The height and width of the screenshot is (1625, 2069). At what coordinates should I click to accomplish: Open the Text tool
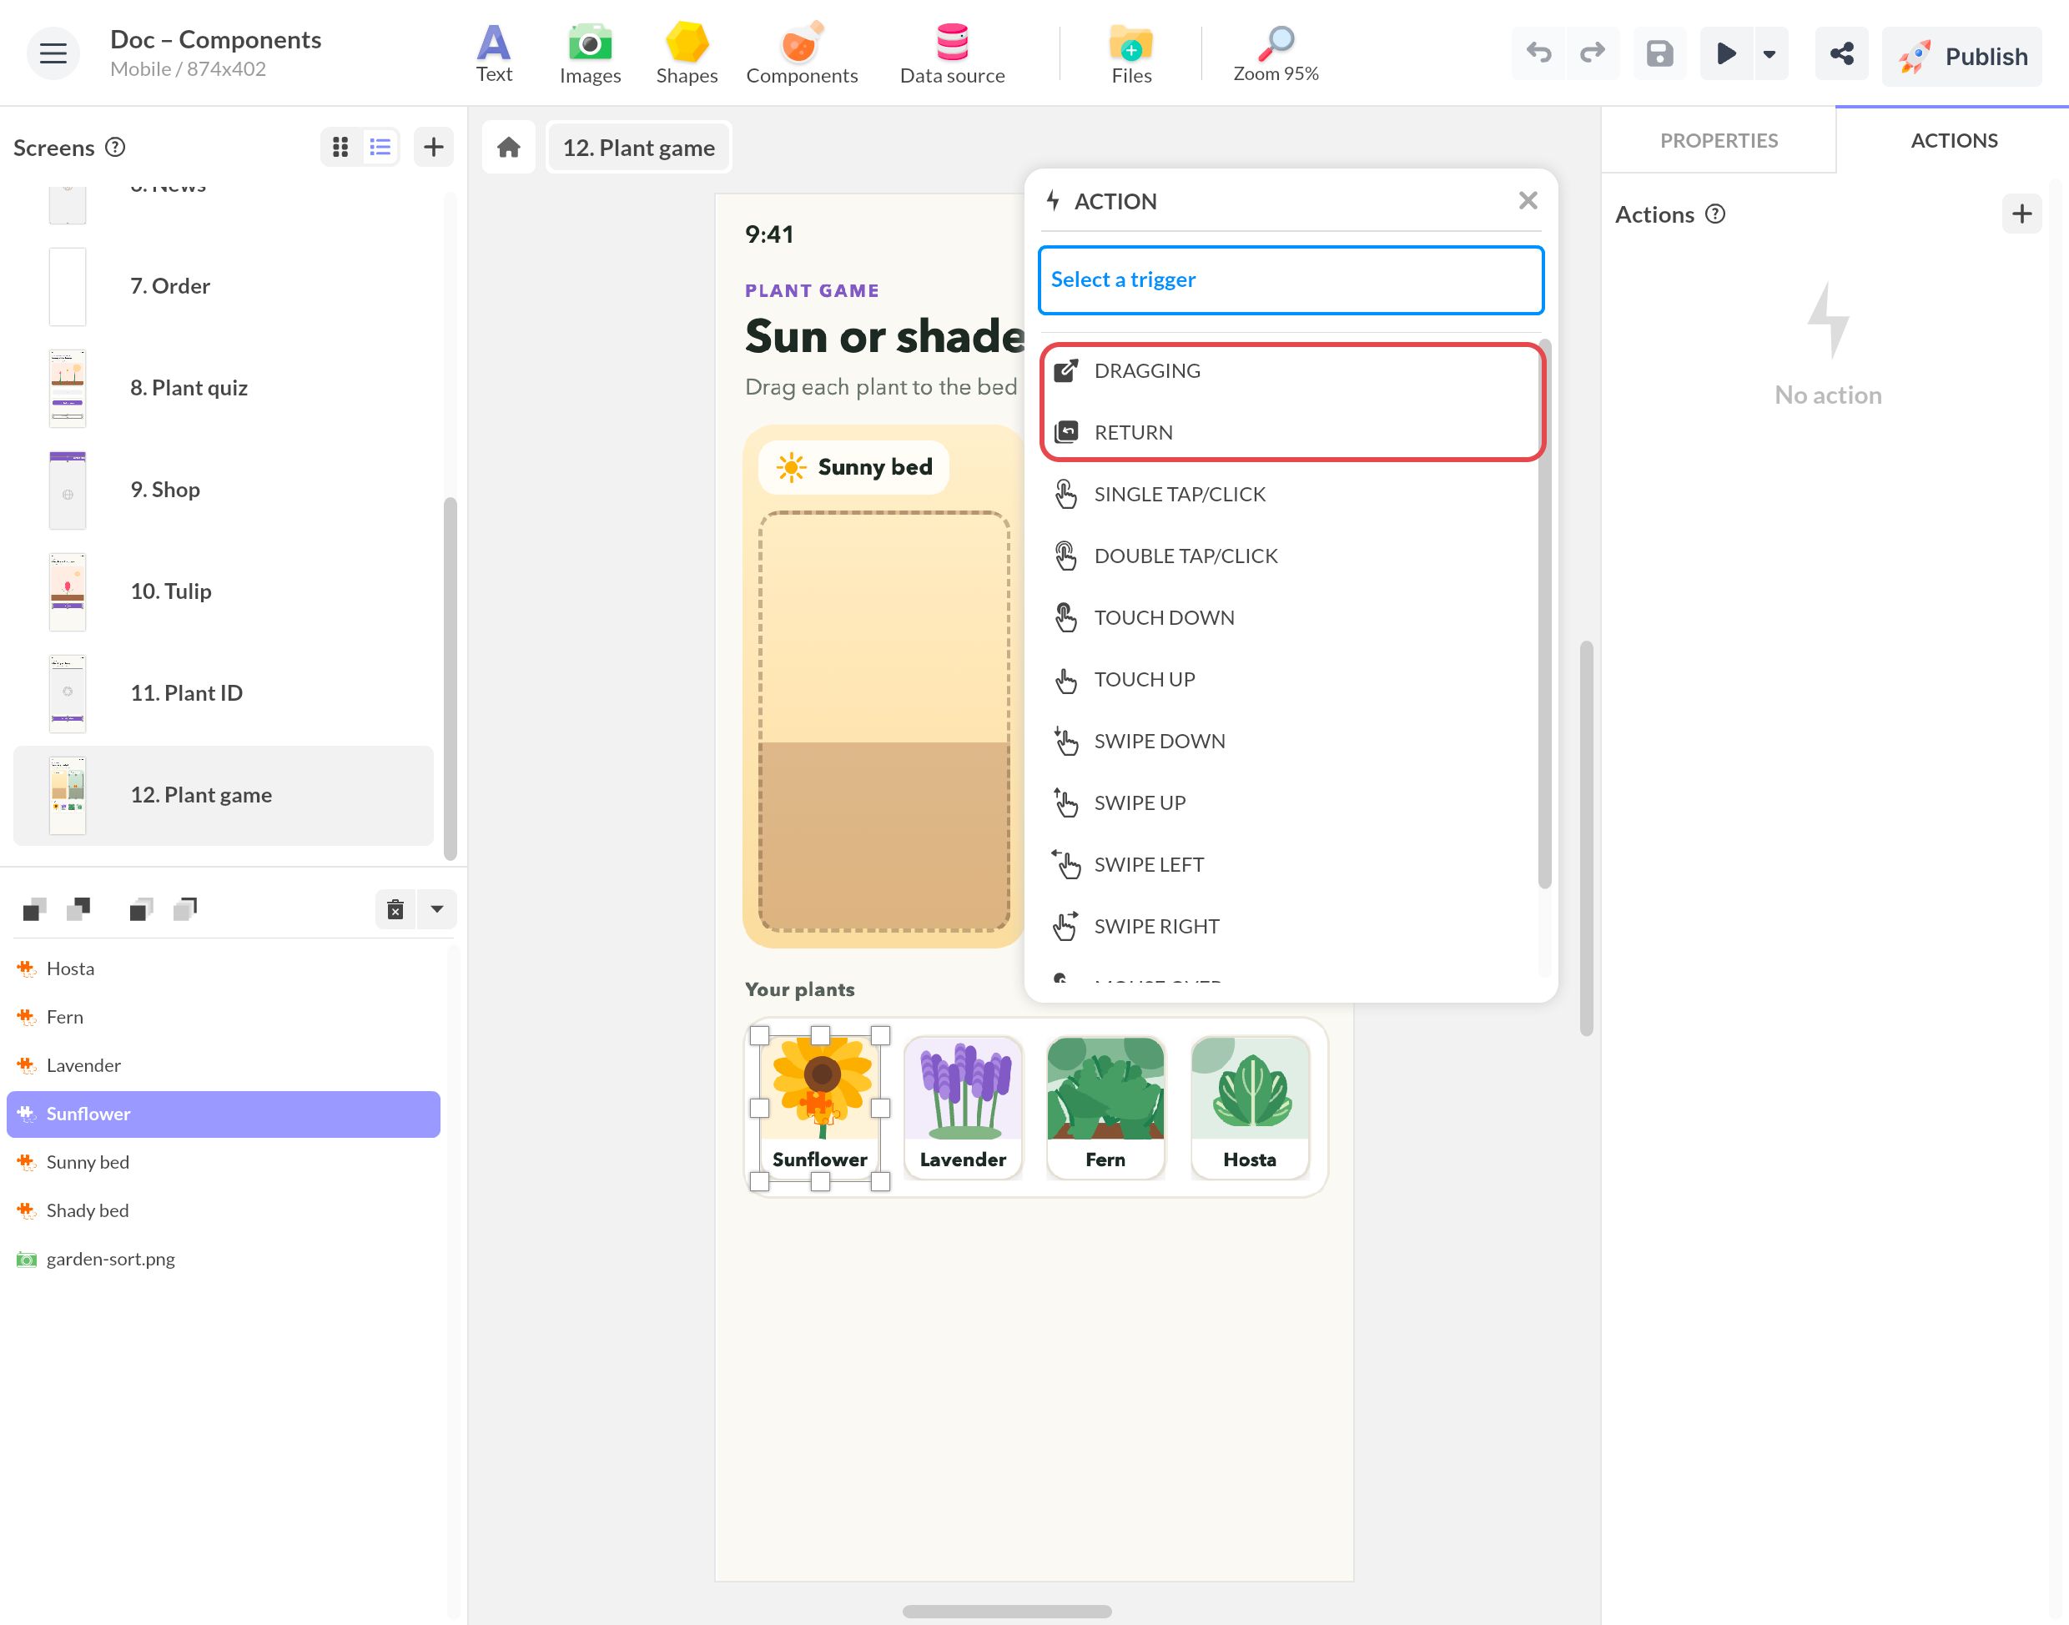point(494,53)
